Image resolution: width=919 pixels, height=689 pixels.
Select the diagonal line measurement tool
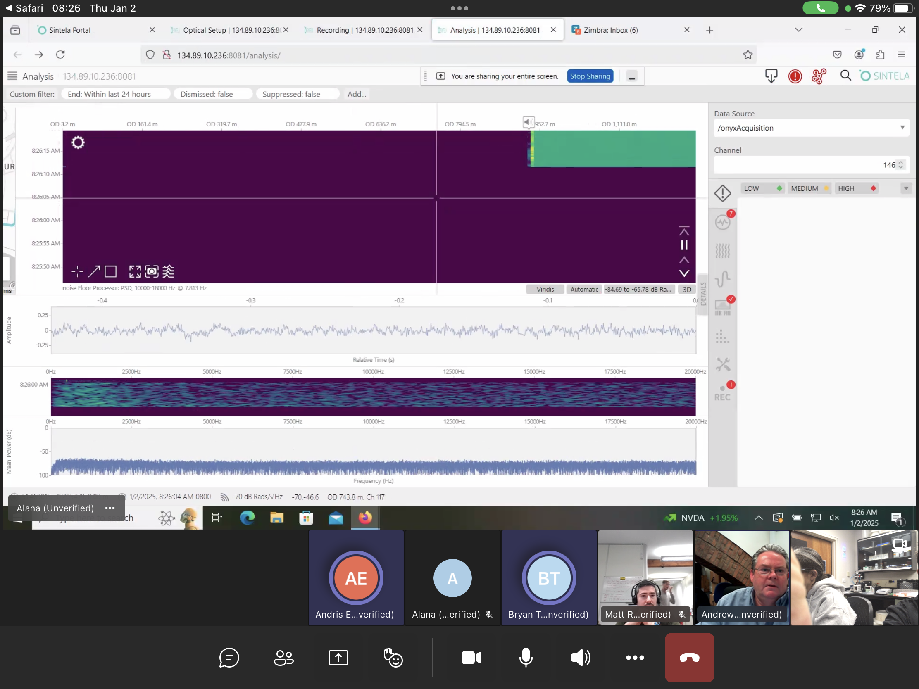point(94,272)
